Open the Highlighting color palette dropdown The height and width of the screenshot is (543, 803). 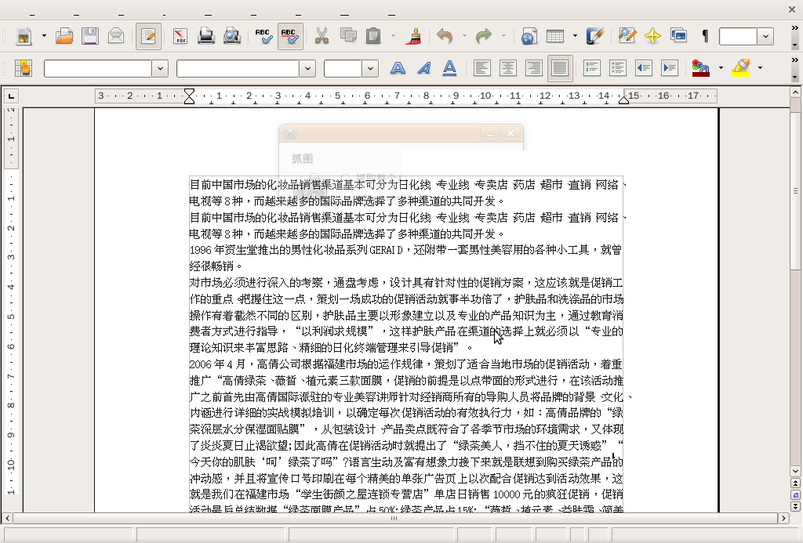tap(760, 68)
